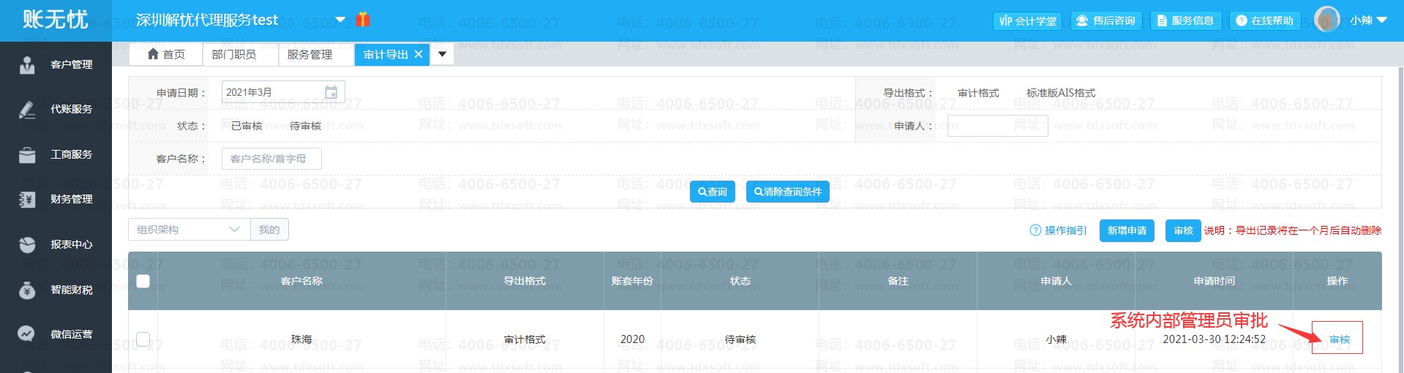Open the 报表中心 pie chart icon

click(x=27, y=245)
